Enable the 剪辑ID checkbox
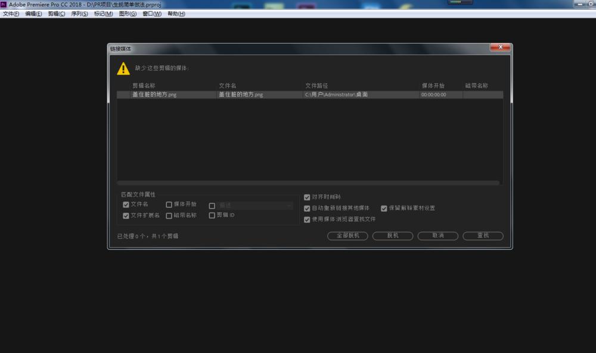 (212, 215)
